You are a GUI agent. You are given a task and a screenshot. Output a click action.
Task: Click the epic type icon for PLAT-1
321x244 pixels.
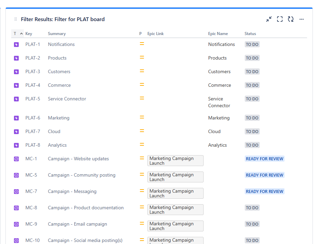pos(16,45)
